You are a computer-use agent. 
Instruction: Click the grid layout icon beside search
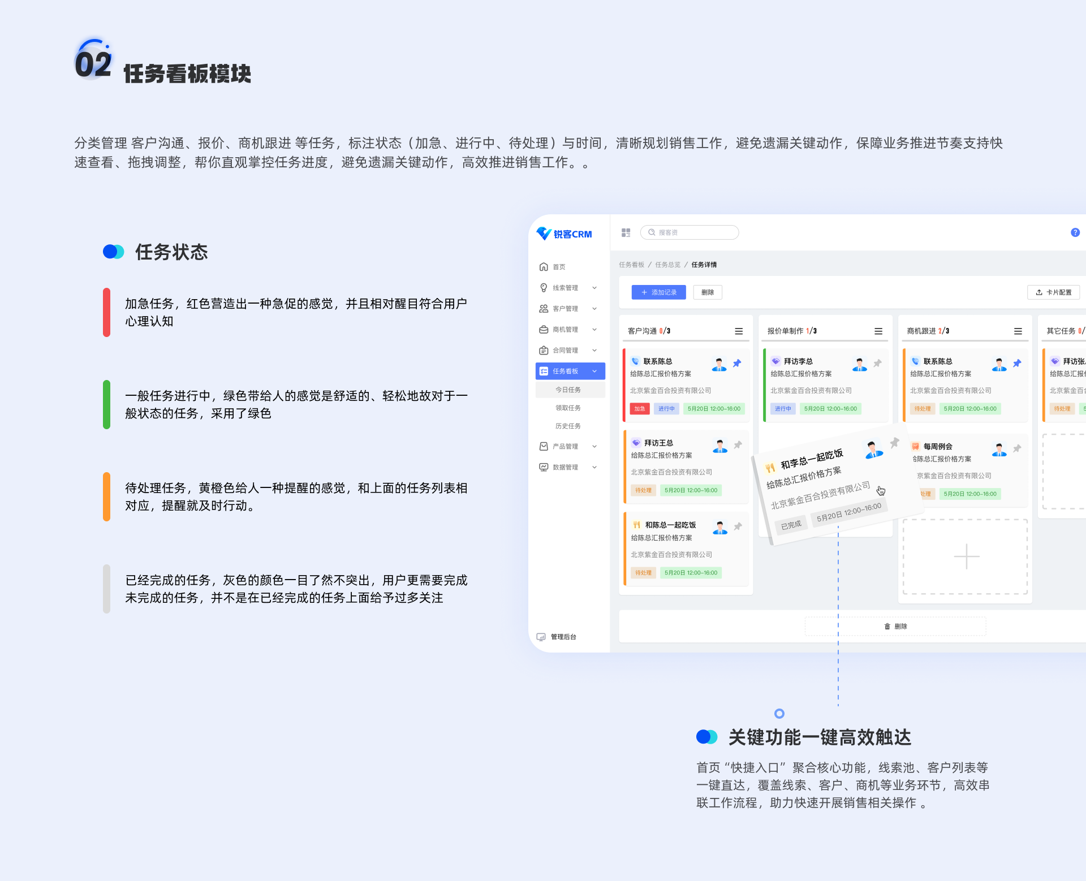[626, 232]
